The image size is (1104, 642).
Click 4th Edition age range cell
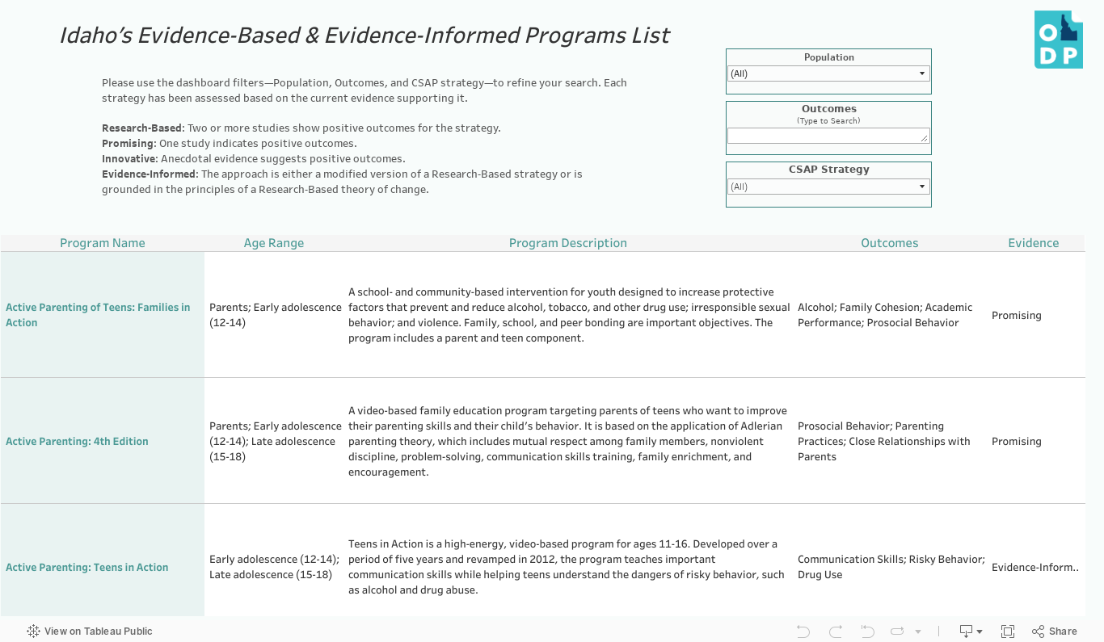[x=276, y=442]
